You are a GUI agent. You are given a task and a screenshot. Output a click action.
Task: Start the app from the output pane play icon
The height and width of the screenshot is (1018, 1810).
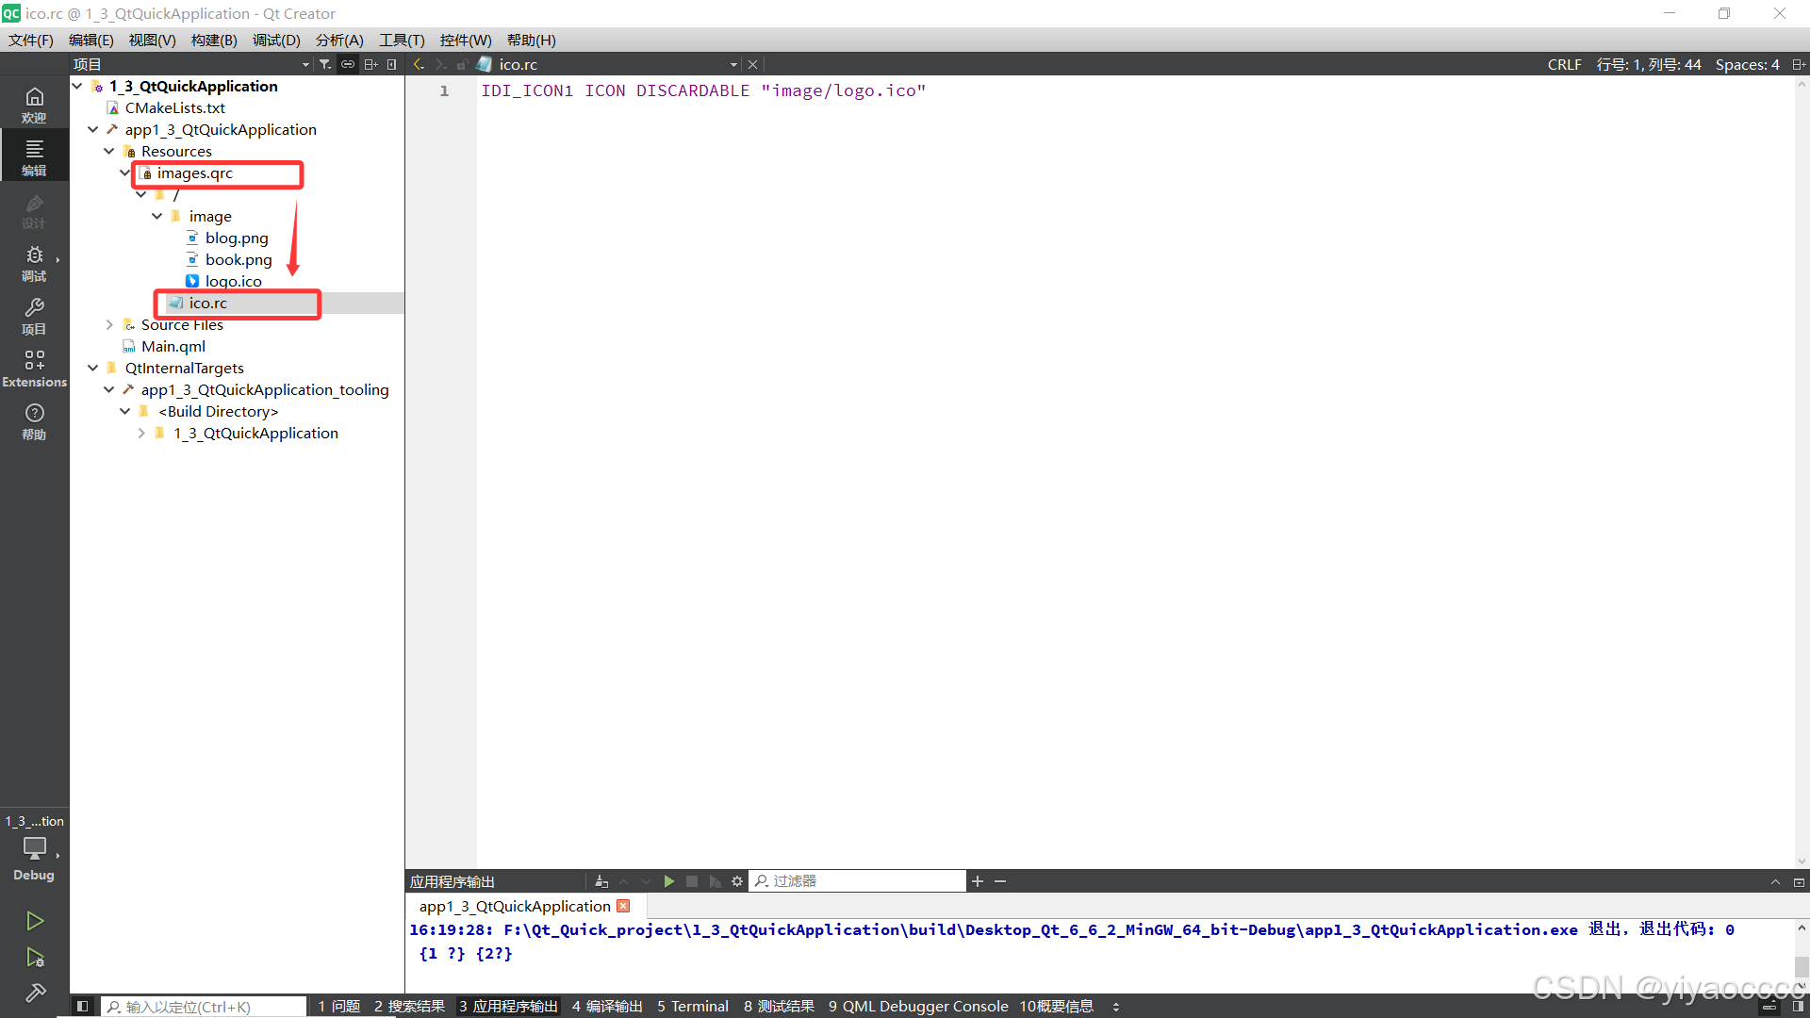click(x=669, y=880)
